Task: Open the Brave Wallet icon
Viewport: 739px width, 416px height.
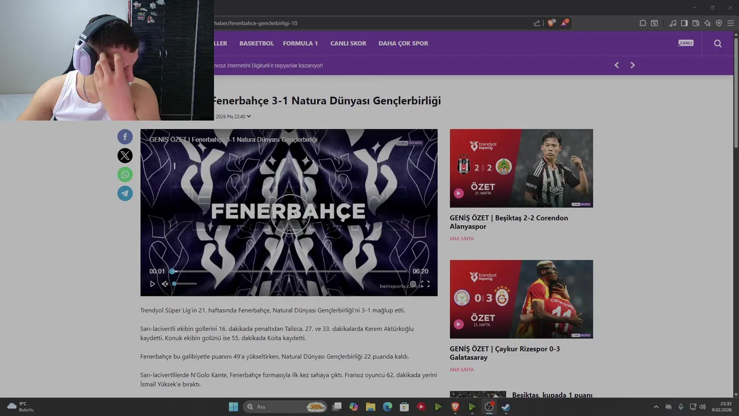Action: [696, 23]
